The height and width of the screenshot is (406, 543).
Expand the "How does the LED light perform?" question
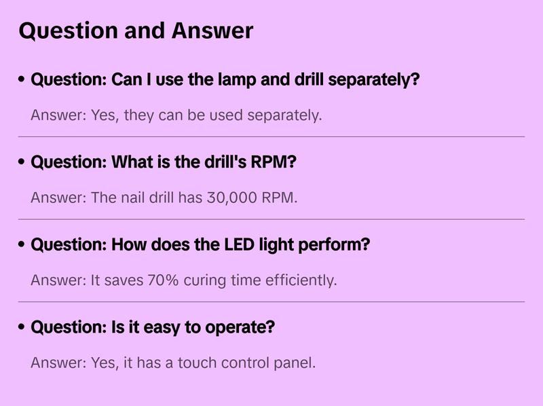[x=200, y=244]
